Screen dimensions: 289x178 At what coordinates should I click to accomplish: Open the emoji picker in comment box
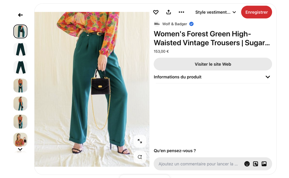[x=247, y=164]
